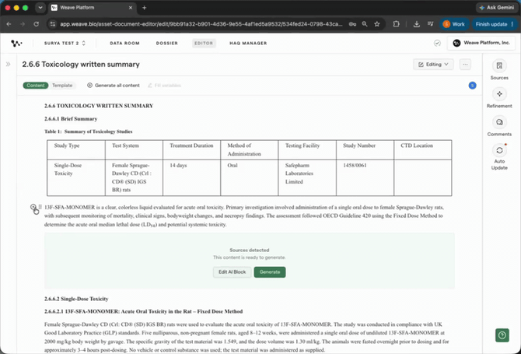Open the SURYA TEST 2 project switcher

click(x=65, y=44)
